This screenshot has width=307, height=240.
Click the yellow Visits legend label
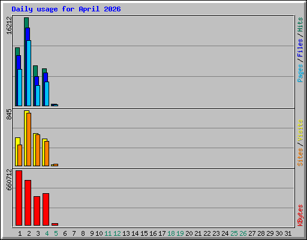pyautogui.click(x=300, y=130)
